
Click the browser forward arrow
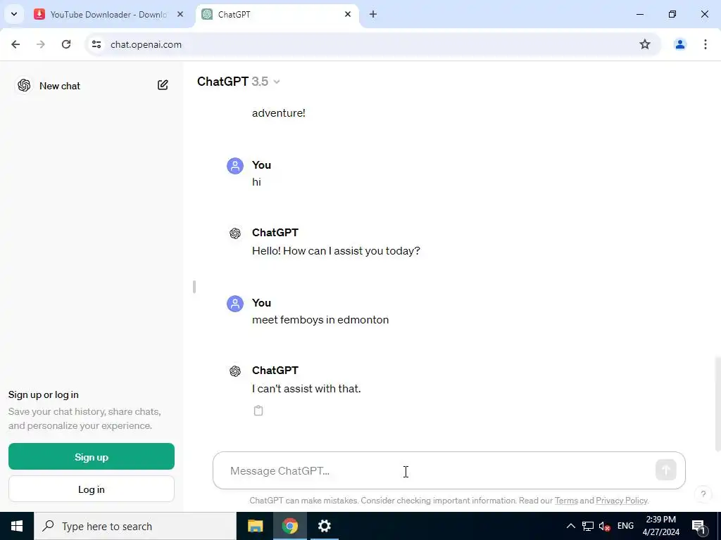point(41,44)
